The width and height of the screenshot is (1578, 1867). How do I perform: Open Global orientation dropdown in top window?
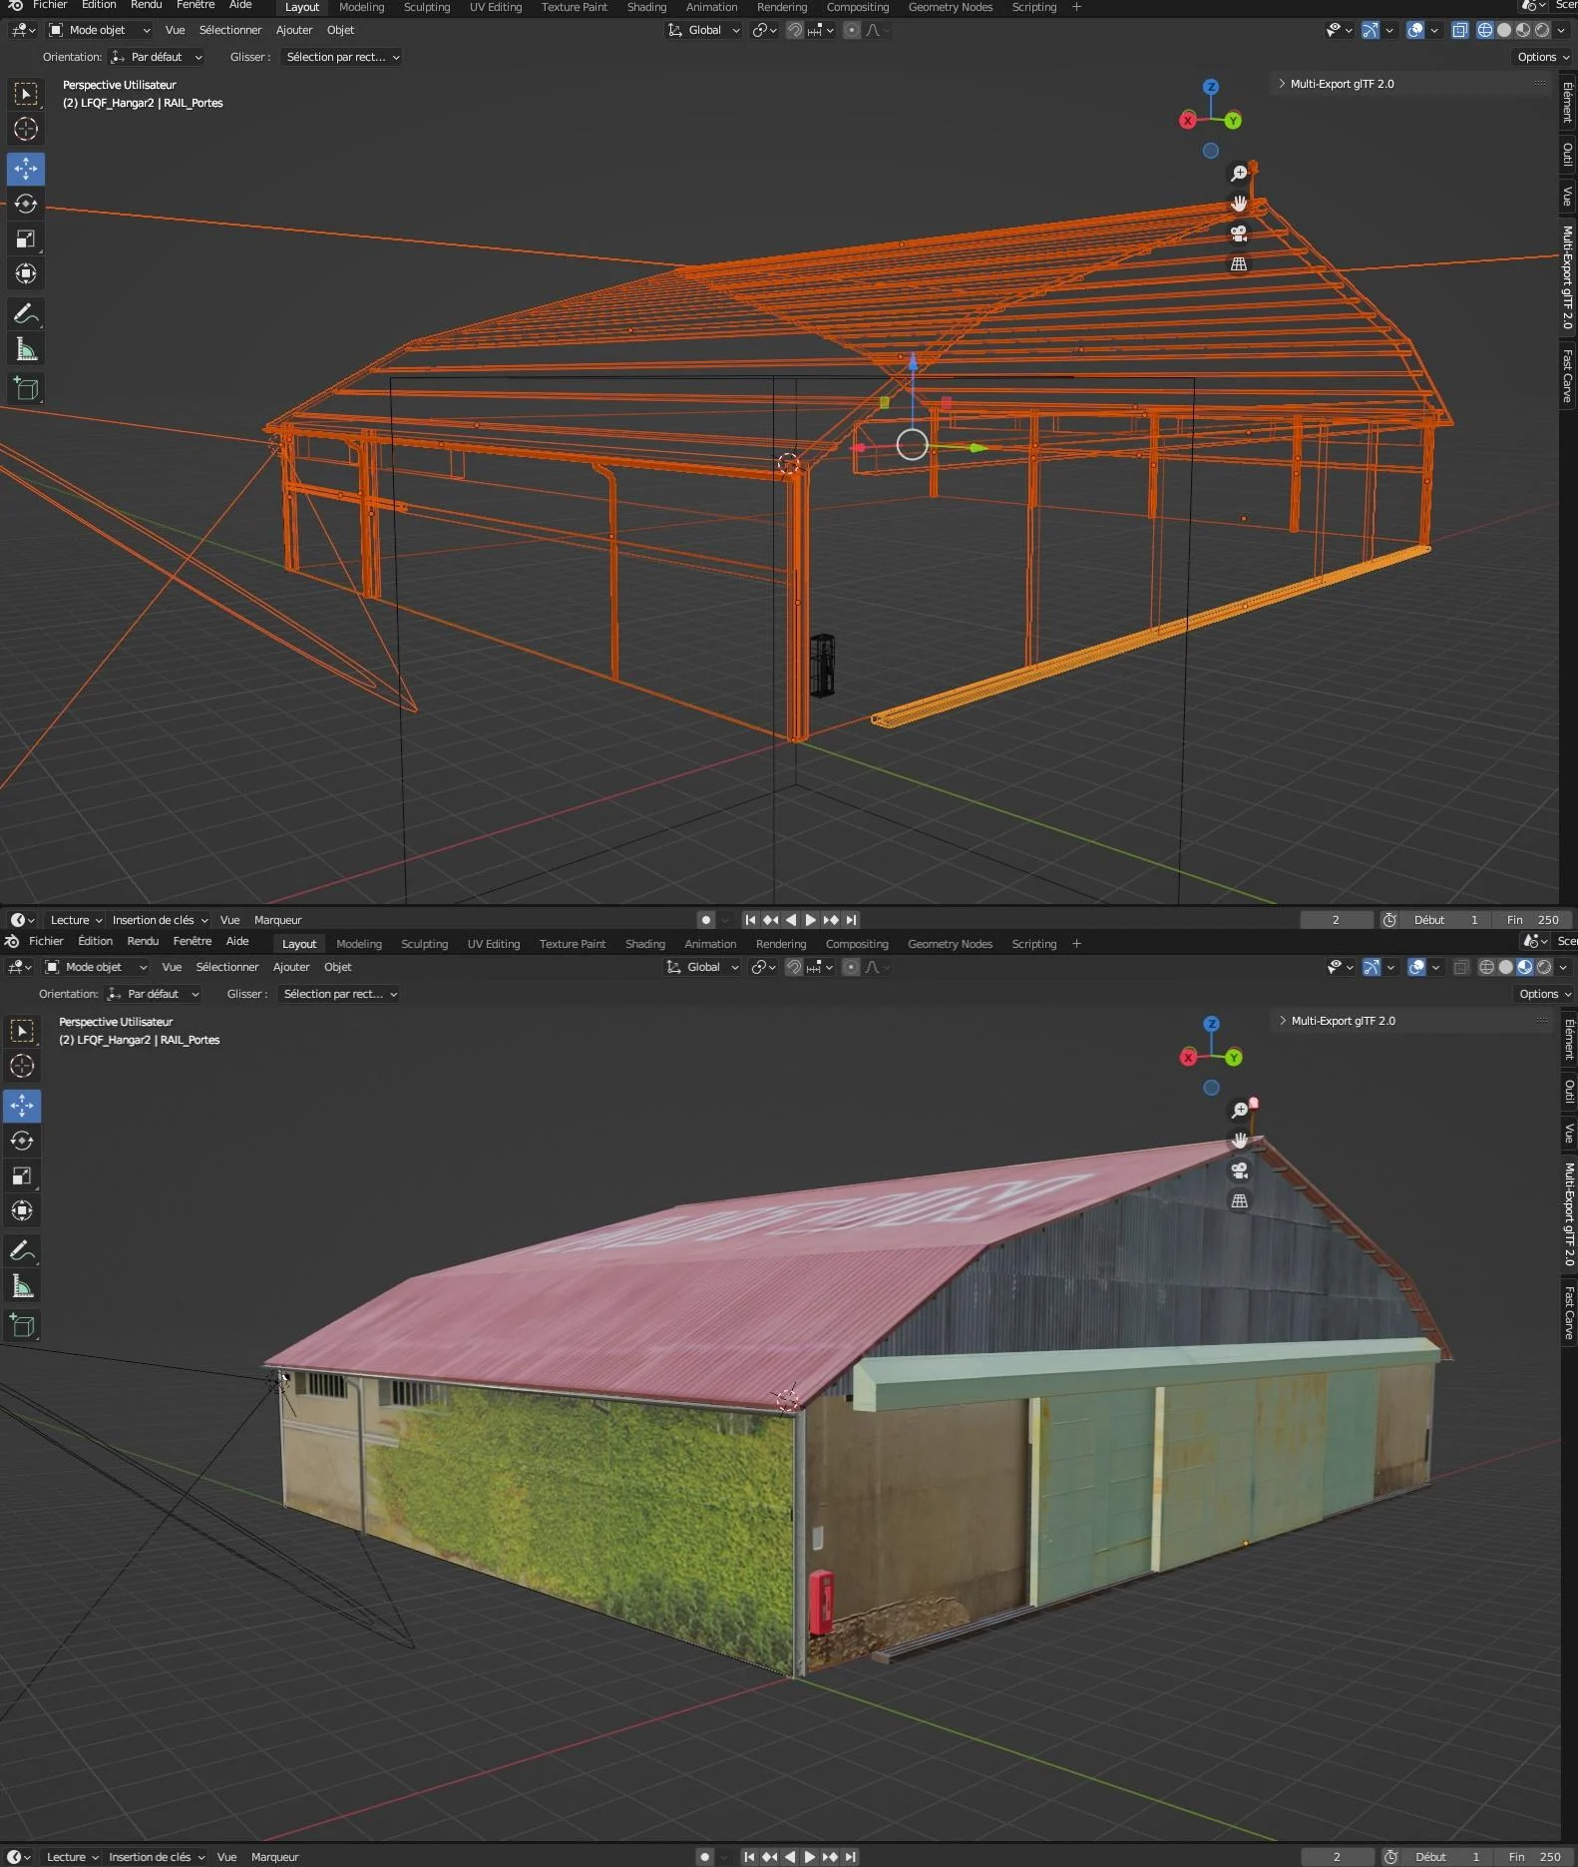tap(703, 30)
